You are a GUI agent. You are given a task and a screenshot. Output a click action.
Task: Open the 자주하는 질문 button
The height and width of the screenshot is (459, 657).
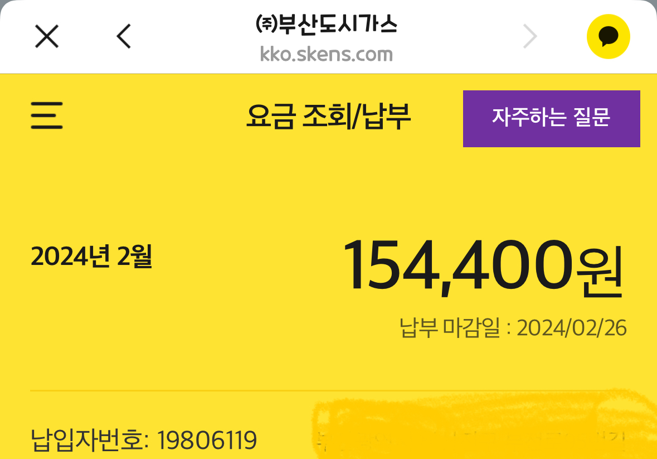[551, 118]
